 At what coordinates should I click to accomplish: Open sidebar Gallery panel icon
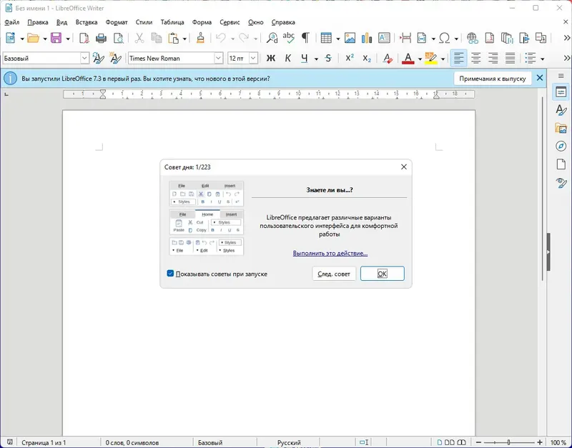pyautogui.click(x=561, y=128)
